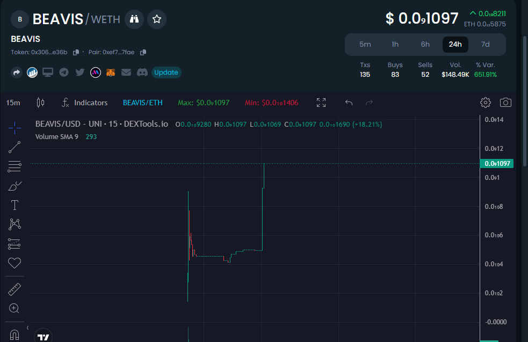Select the forecasting and measurement tool
528x342 pixels.
15,244
